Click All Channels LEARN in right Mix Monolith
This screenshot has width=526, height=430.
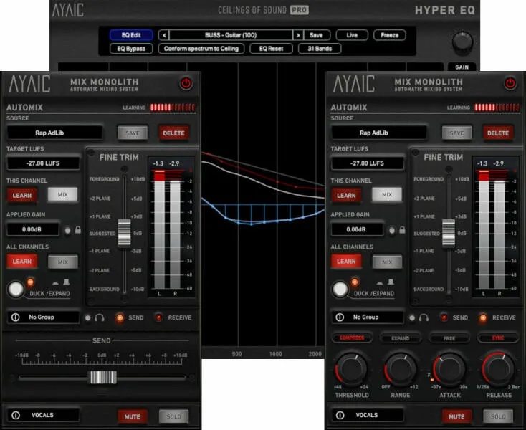(346, 262)
